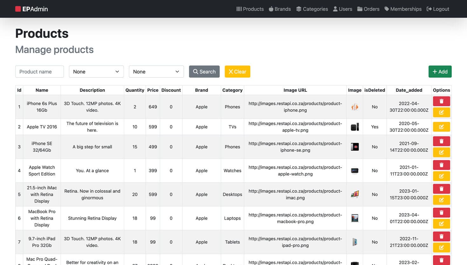View the iPhone SE product thumbnail
This screenshot has height=265, width=467.
click(355, 147)
